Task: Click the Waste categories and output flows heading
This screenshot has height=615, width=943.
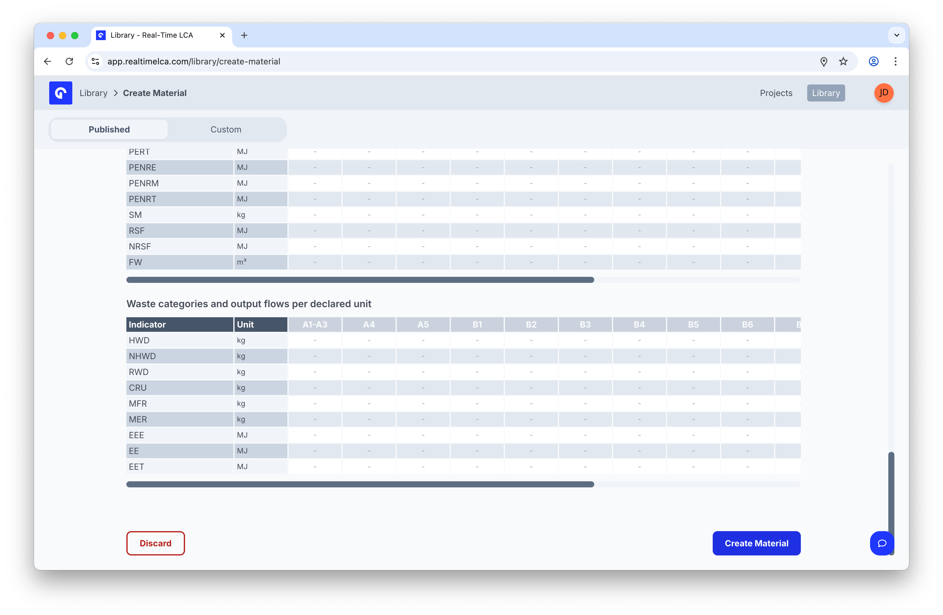Action: (249, 304)
